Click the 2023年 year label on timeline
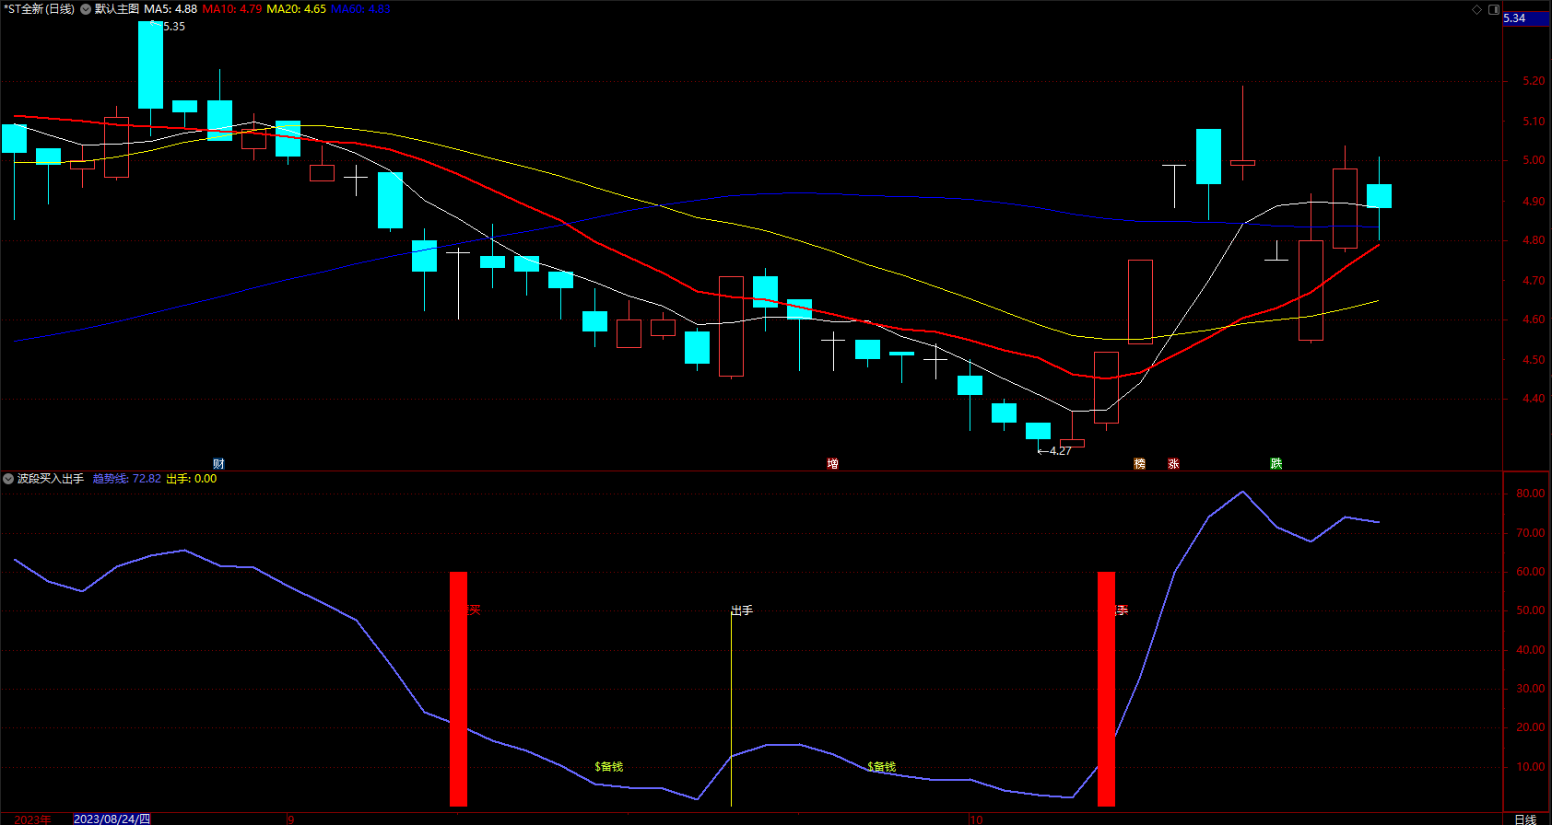 click(32, 819)
